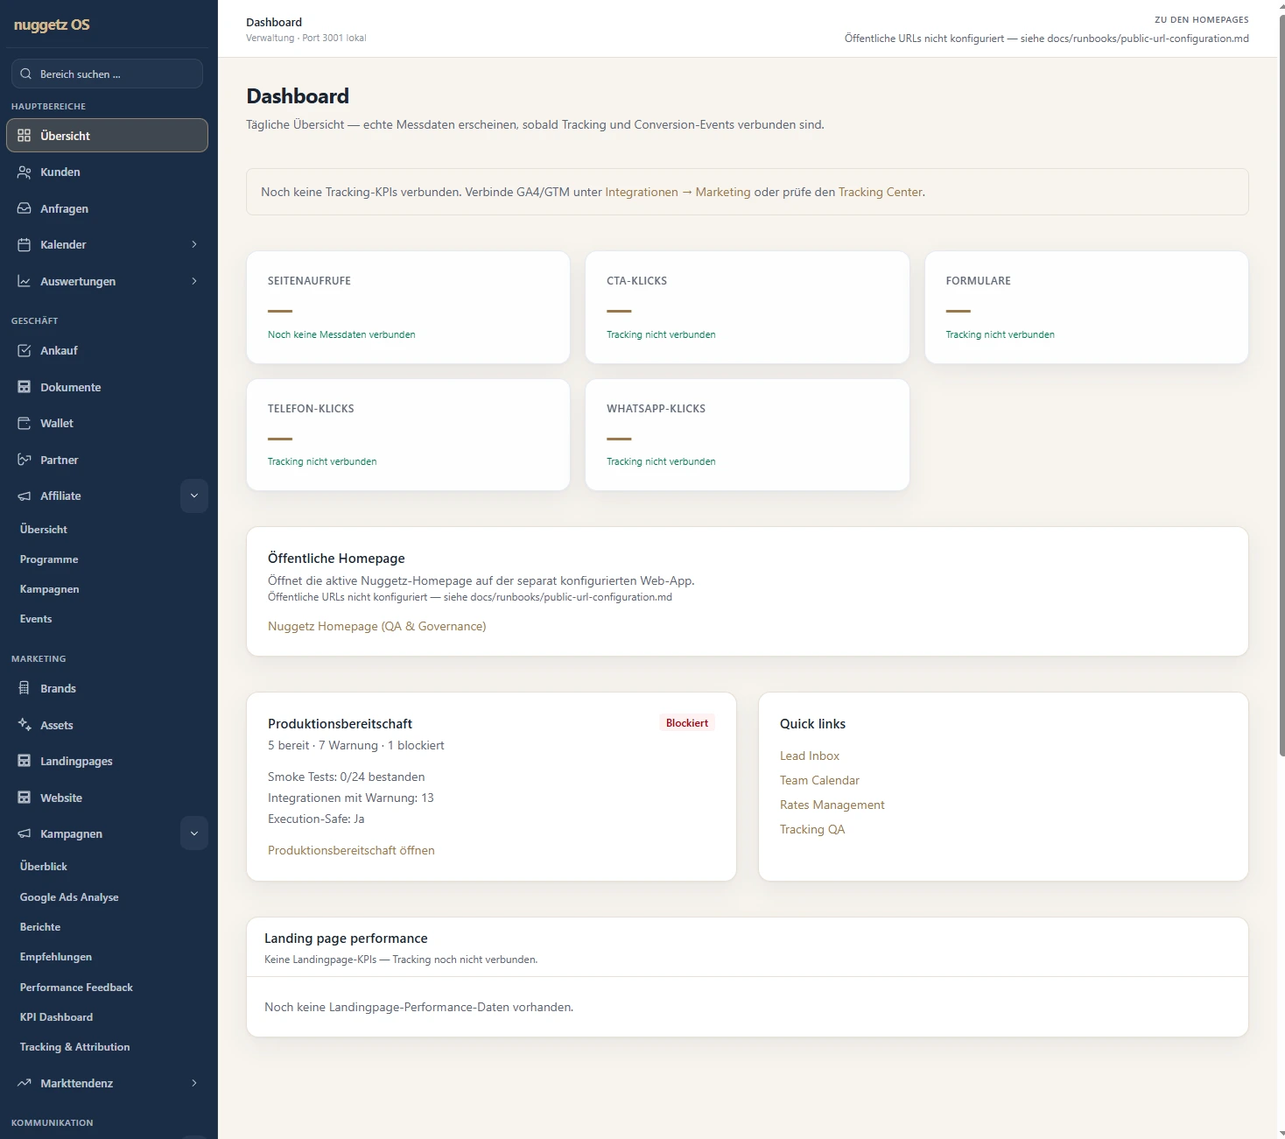The height and width of the screenshot is (1139, 1285).
Task: Open Performance Feedback
Action: click(76, 988)
